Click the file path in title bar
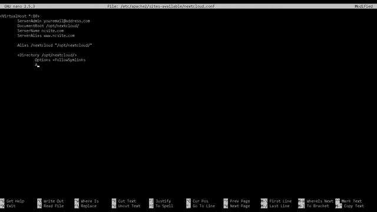 (x=167, y=6)
